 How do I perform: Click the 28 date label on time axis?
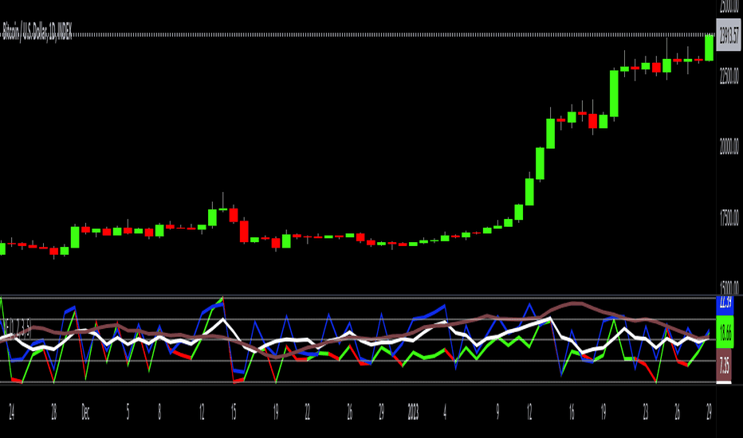click(x=53, y=413)
